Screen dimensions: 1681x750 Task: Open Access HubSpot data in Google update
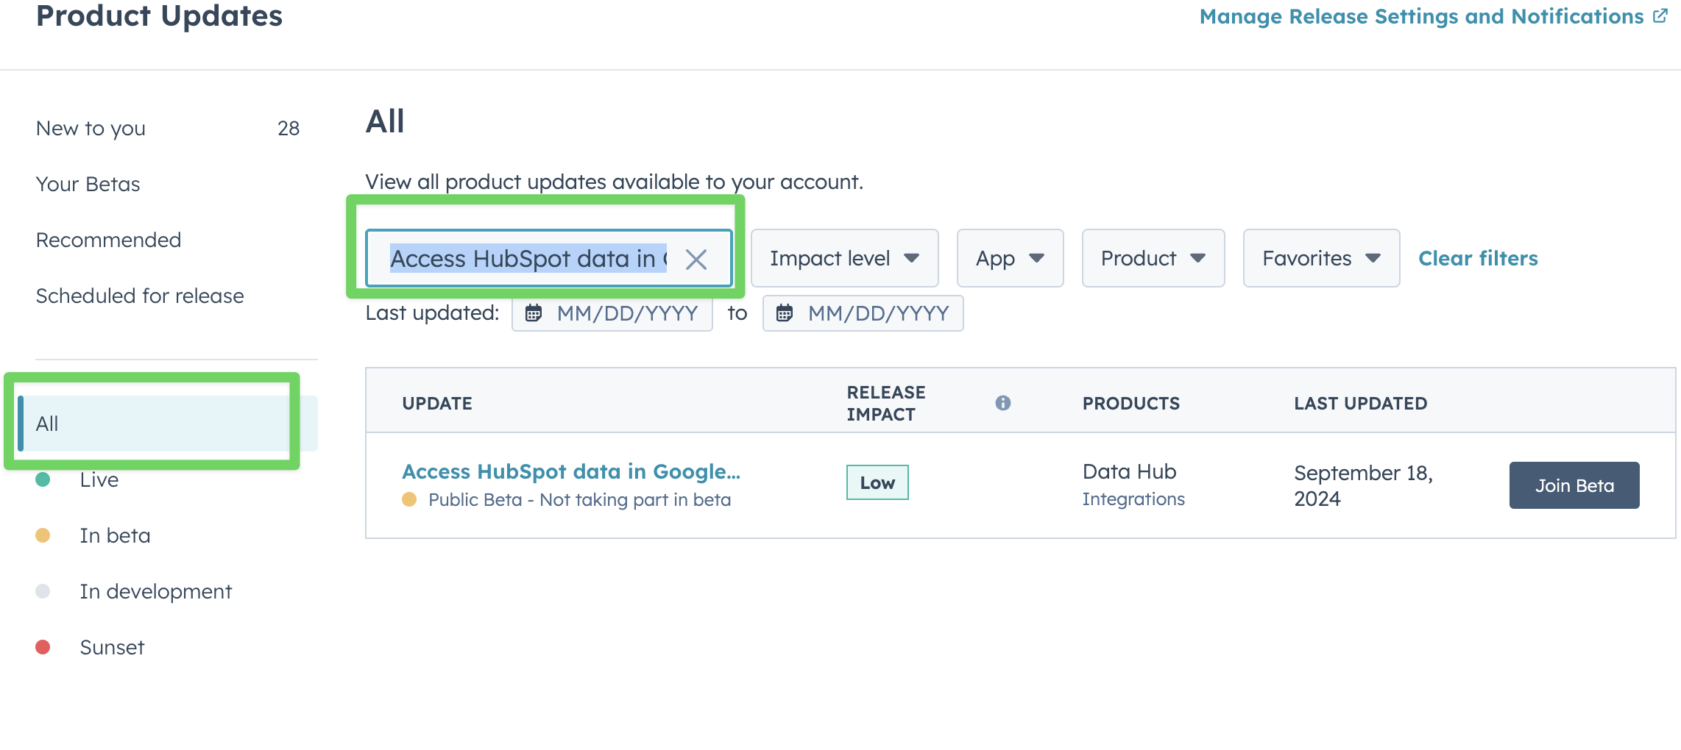coord(571,471)
